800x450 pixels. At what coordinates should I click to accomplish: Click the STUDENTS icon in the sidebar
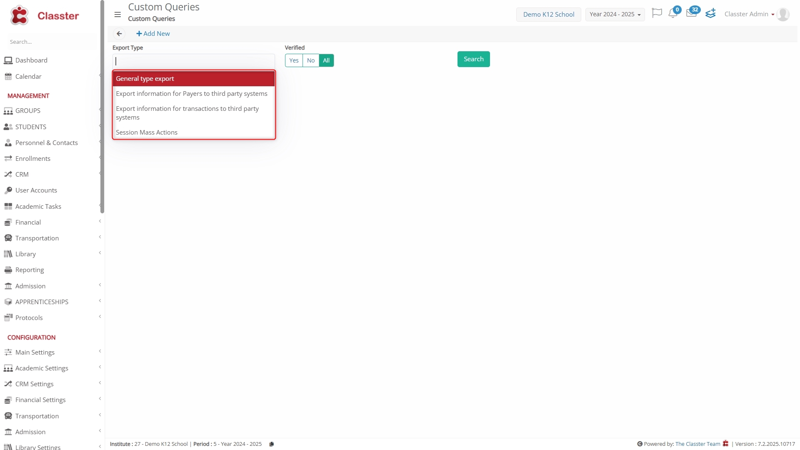click(8, 127)
